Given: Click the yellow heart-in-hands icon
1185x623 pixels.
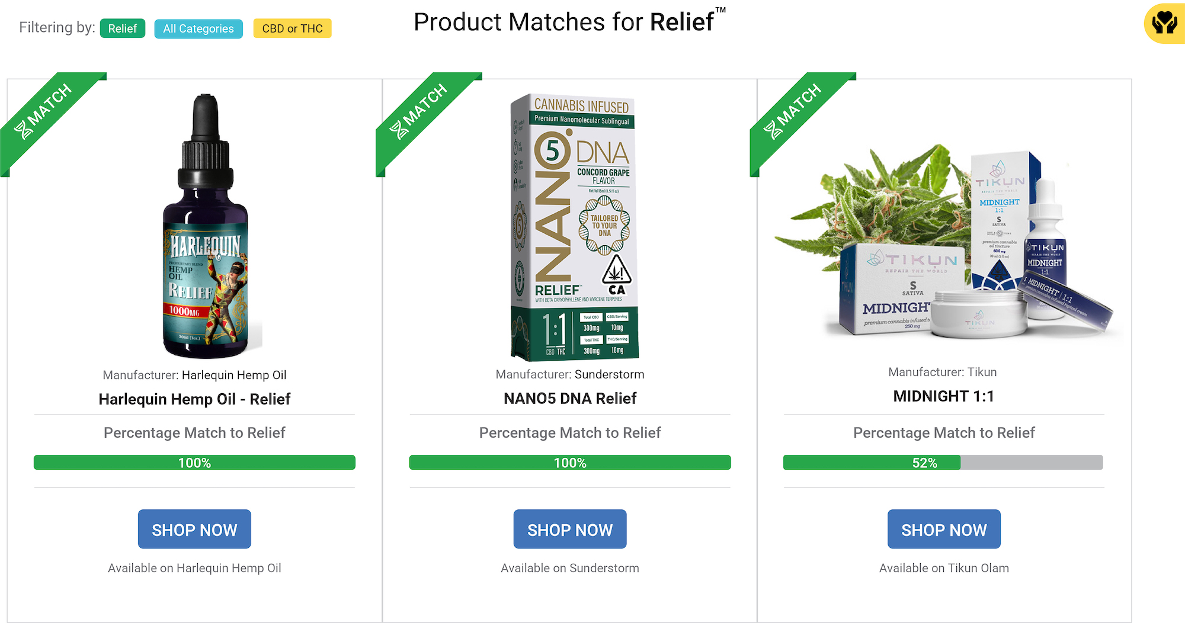Looking at the screenshot, I should (1164, 24).
